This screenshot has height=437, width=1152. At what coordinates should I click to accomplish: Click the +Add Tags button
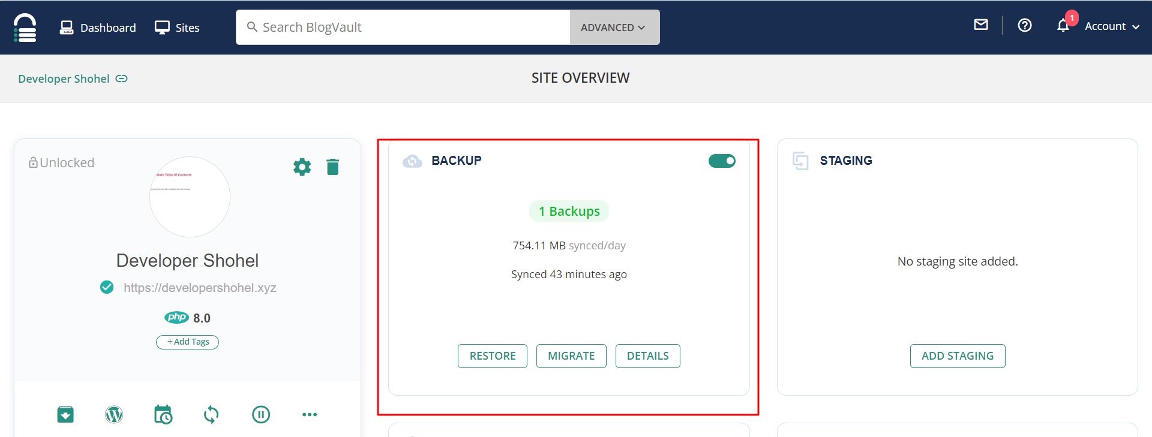[x=188, y=342]
